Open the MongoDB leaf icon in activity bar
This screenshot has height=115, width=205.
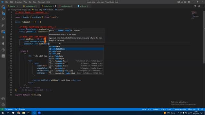tap(3, 44)
